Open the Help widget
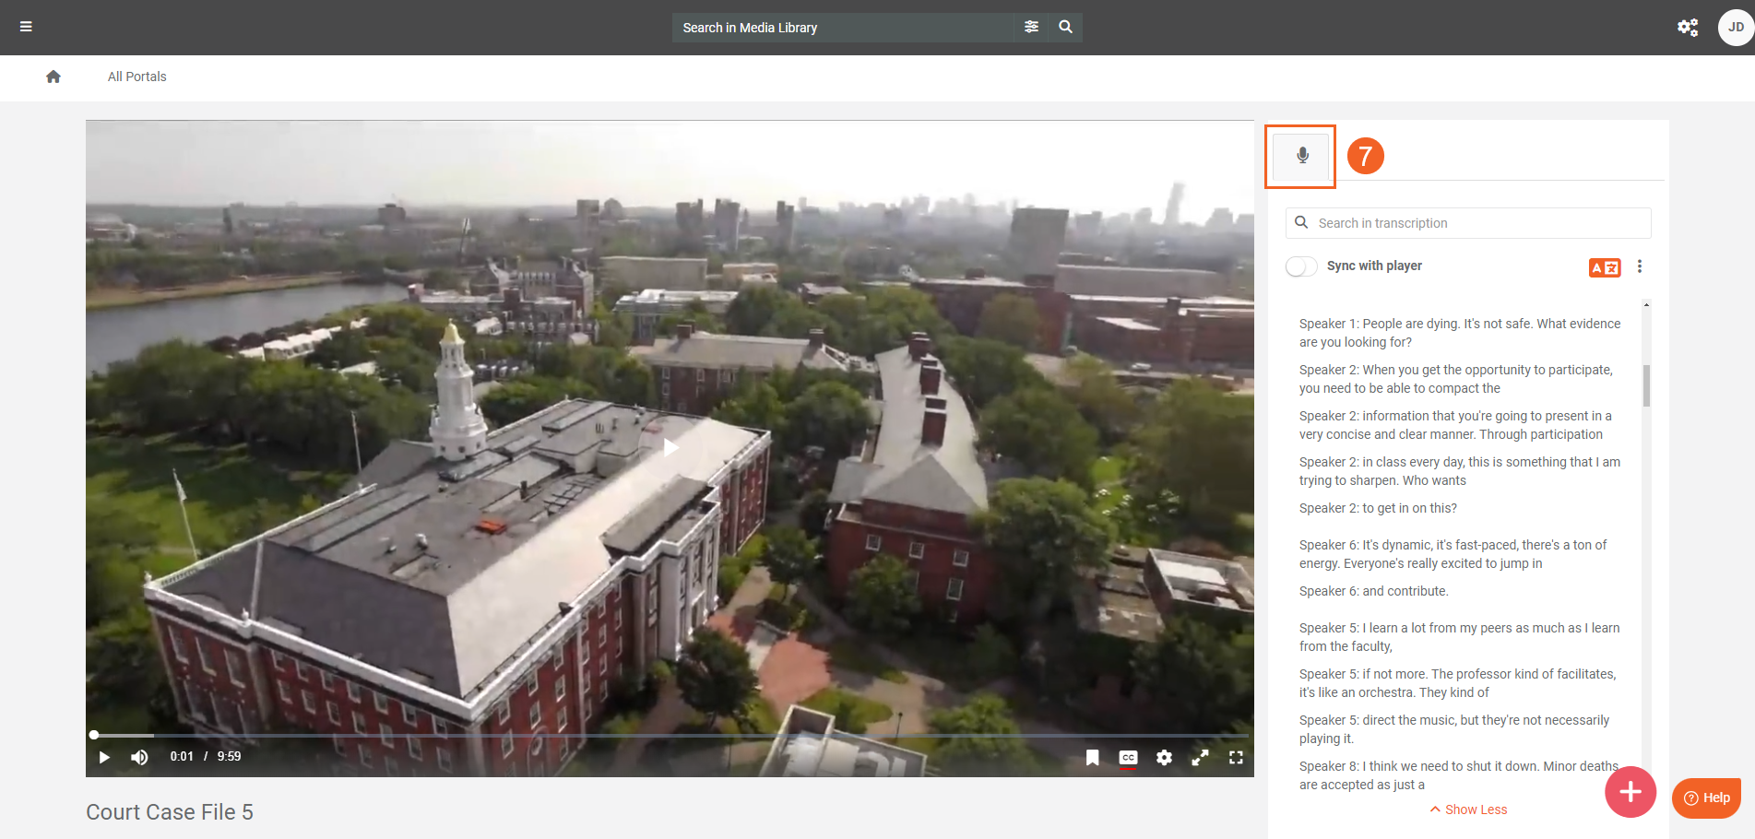Image resolution: width=1755 pixels, height=839 pixels. (x=1706, y=798)
